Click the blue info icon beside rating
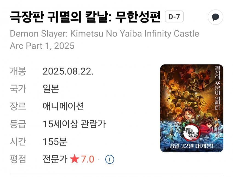Viewport: 233px width, 177px height. tap(110, 159)
